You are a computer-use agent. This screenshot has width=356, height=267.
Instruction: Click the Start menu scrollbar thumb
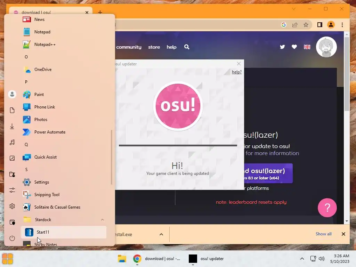click(112, 157)
